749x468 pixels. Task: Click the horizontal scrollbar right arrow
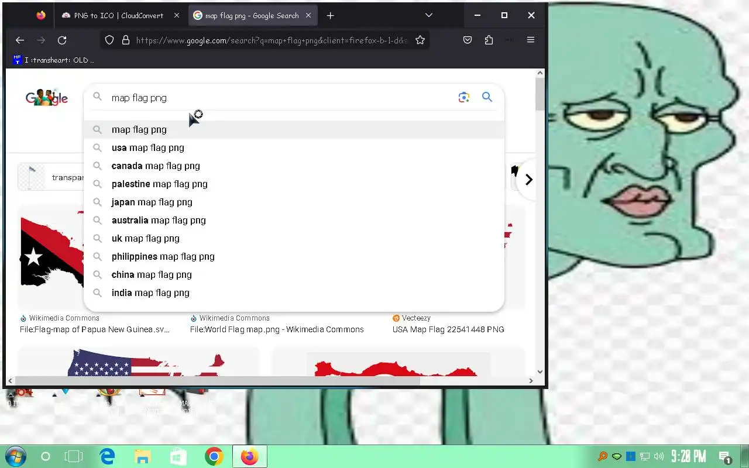click(x=531, y=381)
